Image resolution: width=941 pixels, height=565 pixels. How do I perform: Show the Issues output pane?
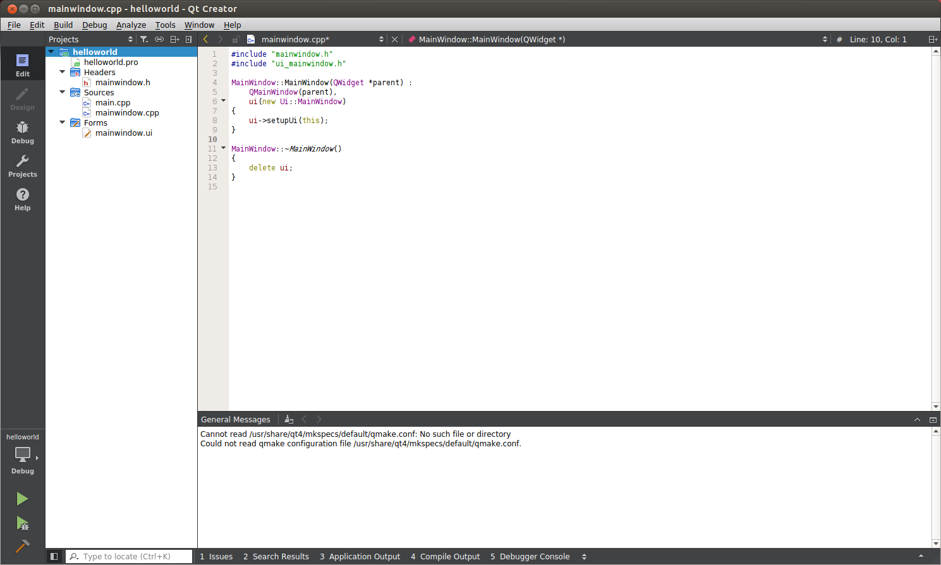click(x=216, y=556)
